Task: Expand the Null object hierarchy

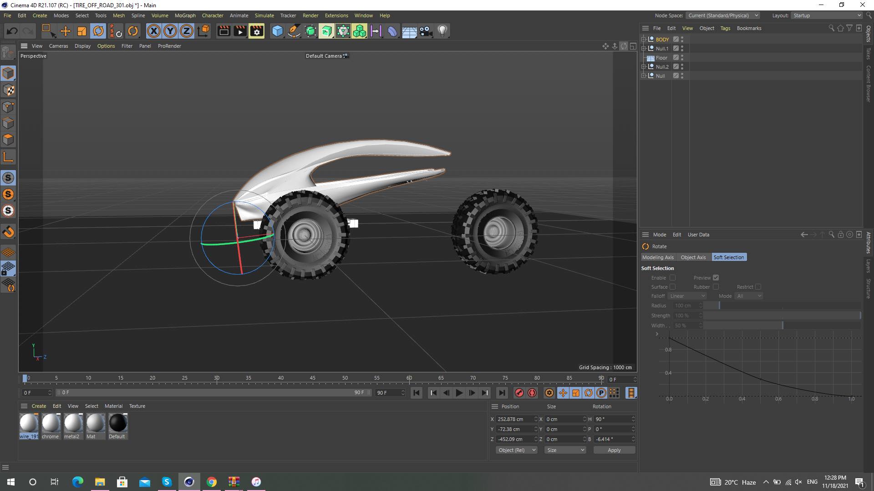Action: pyautogui.click(x=644, y=76)
